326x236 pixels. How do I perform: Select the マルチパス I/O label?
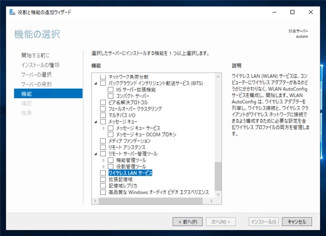(x=122, y=115)
